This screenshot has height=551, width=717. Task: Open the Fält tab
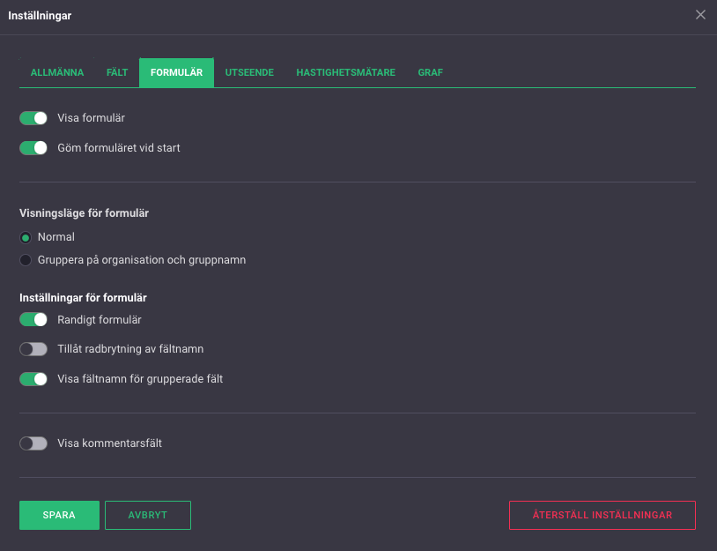(117, 72)
